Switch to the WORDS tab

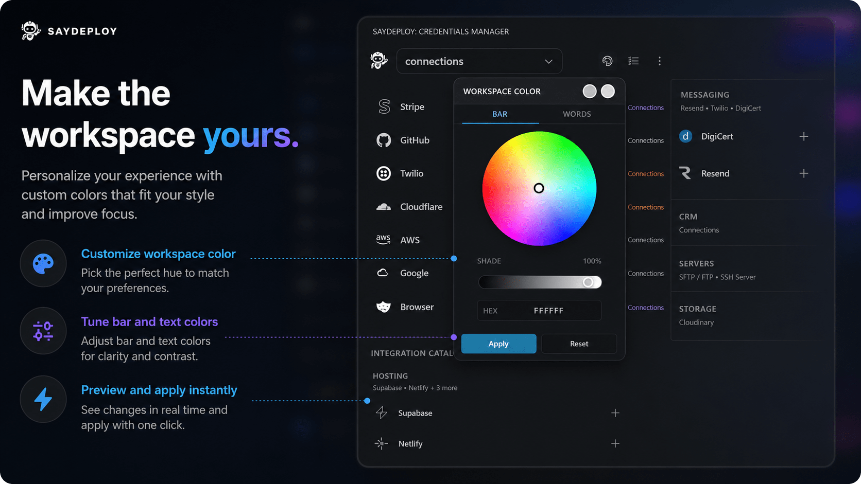(577, 114)
